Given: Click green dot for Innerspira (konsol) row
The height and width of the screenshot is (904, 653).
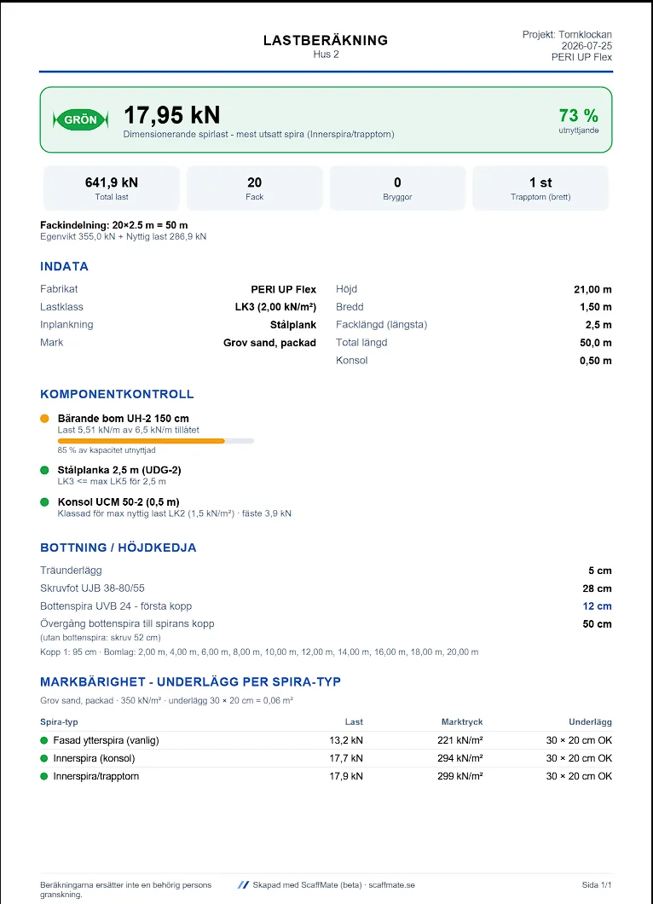Looking at the screenshot, I should 43,758.
